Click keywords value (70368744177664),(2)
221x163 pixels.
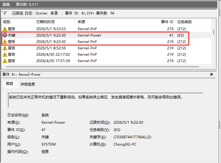[x=132, y=137]
